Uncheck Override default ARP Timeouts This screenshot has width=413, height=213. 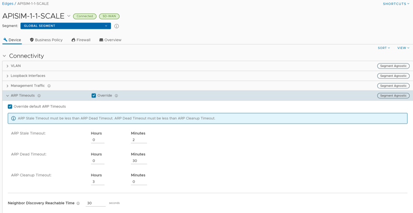click(x=10, y=107)
